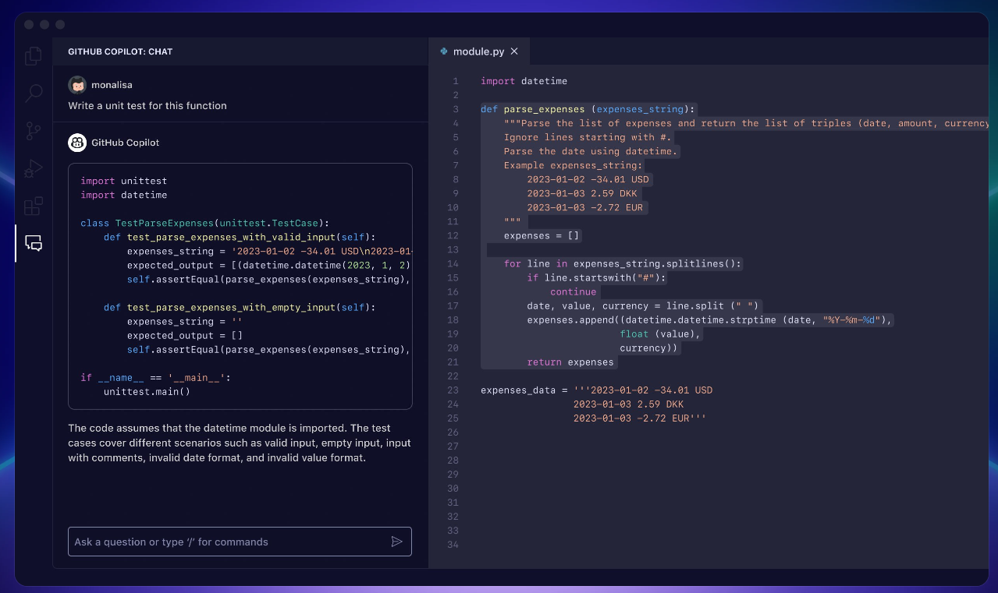Viewport: 998px width, 593px height.
Task: Open the Extensions blocks icon
Action: pos(34,206)
